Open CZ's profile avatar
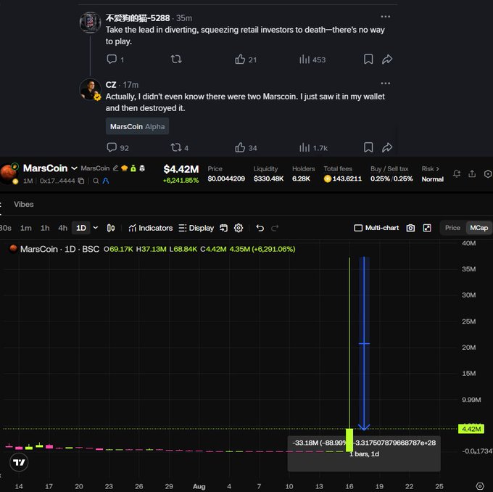The width and height of the screenshot is (493, 492). tap(90, 89)
